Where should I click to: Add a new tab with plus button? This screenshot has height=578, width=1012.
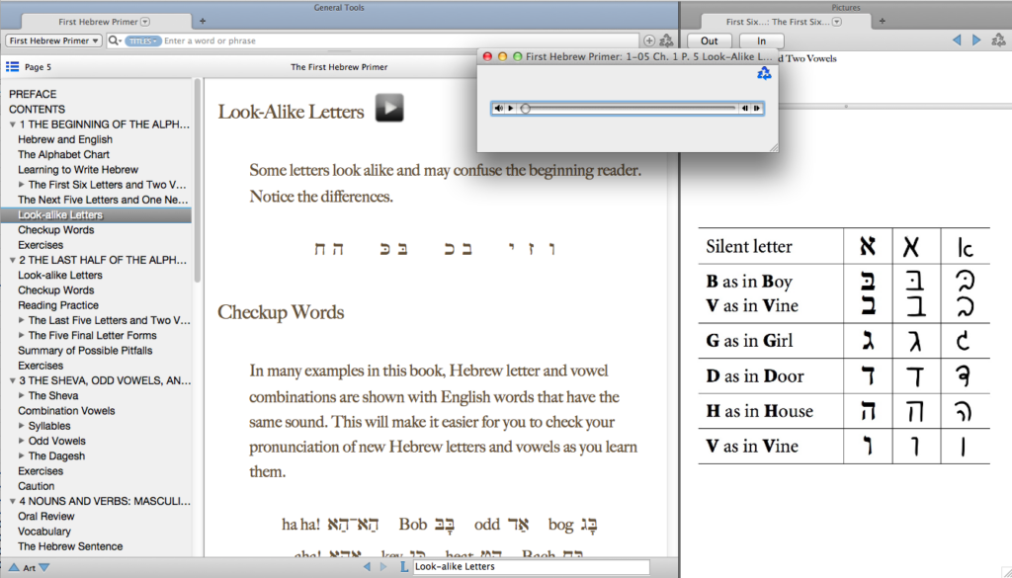[203, 21]
